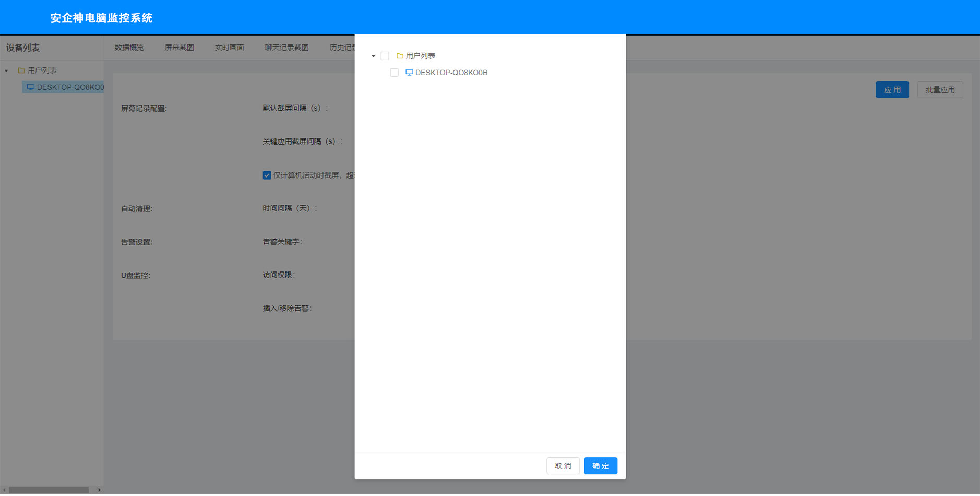Image resolution: width=980 pixels, height=496 pixels.
Task: Check the 用户列表 checkbox in the dialog
Action: tap(385, 56)
